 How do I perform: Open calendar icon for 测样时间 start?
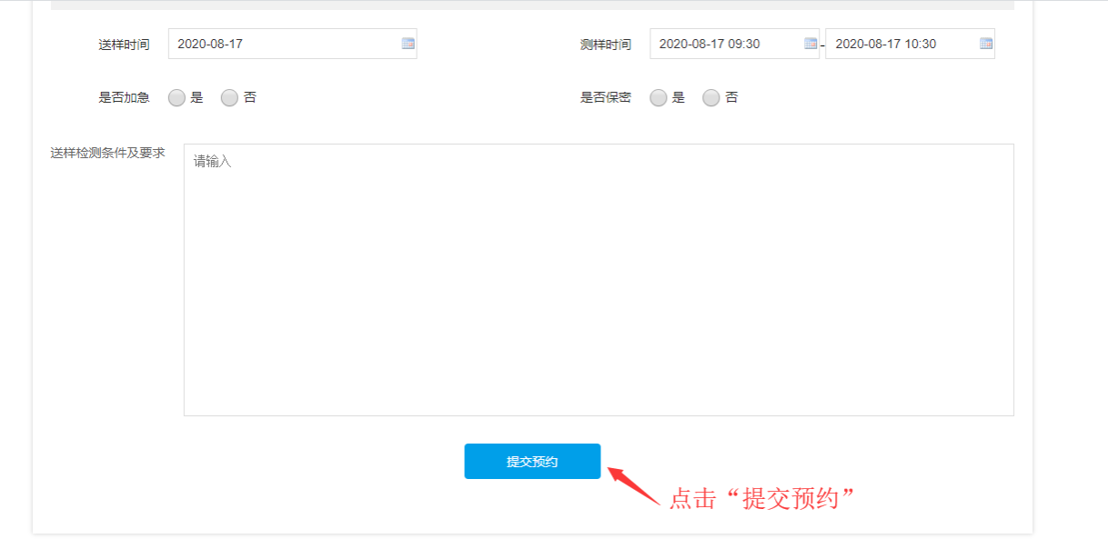[811, 44]
